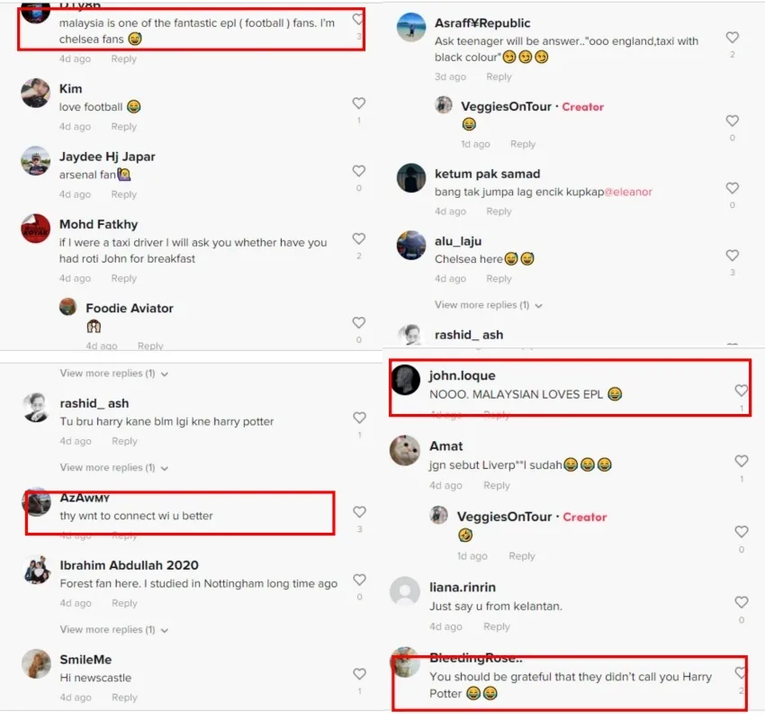
Task: Heart Ibrahim Abdullah 2020's Forest fan comment
Action: pos(360,580)
